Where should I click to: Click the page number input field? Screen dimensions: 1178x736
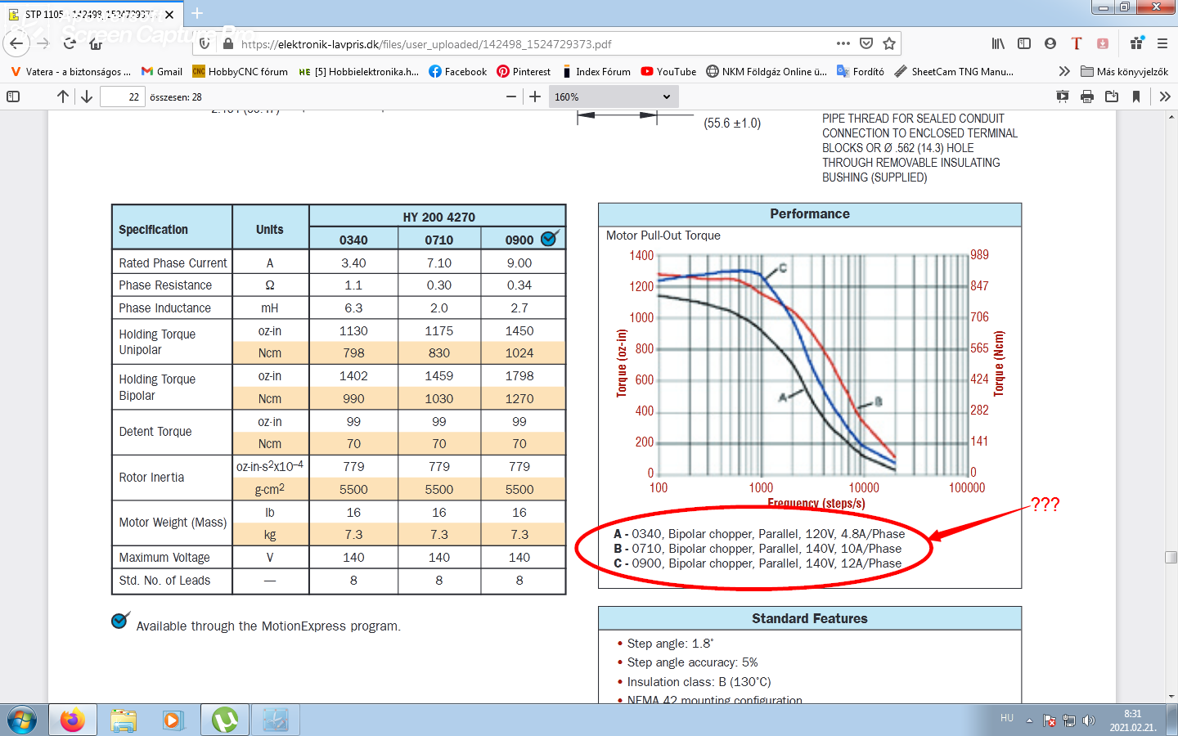click(123, 96)
